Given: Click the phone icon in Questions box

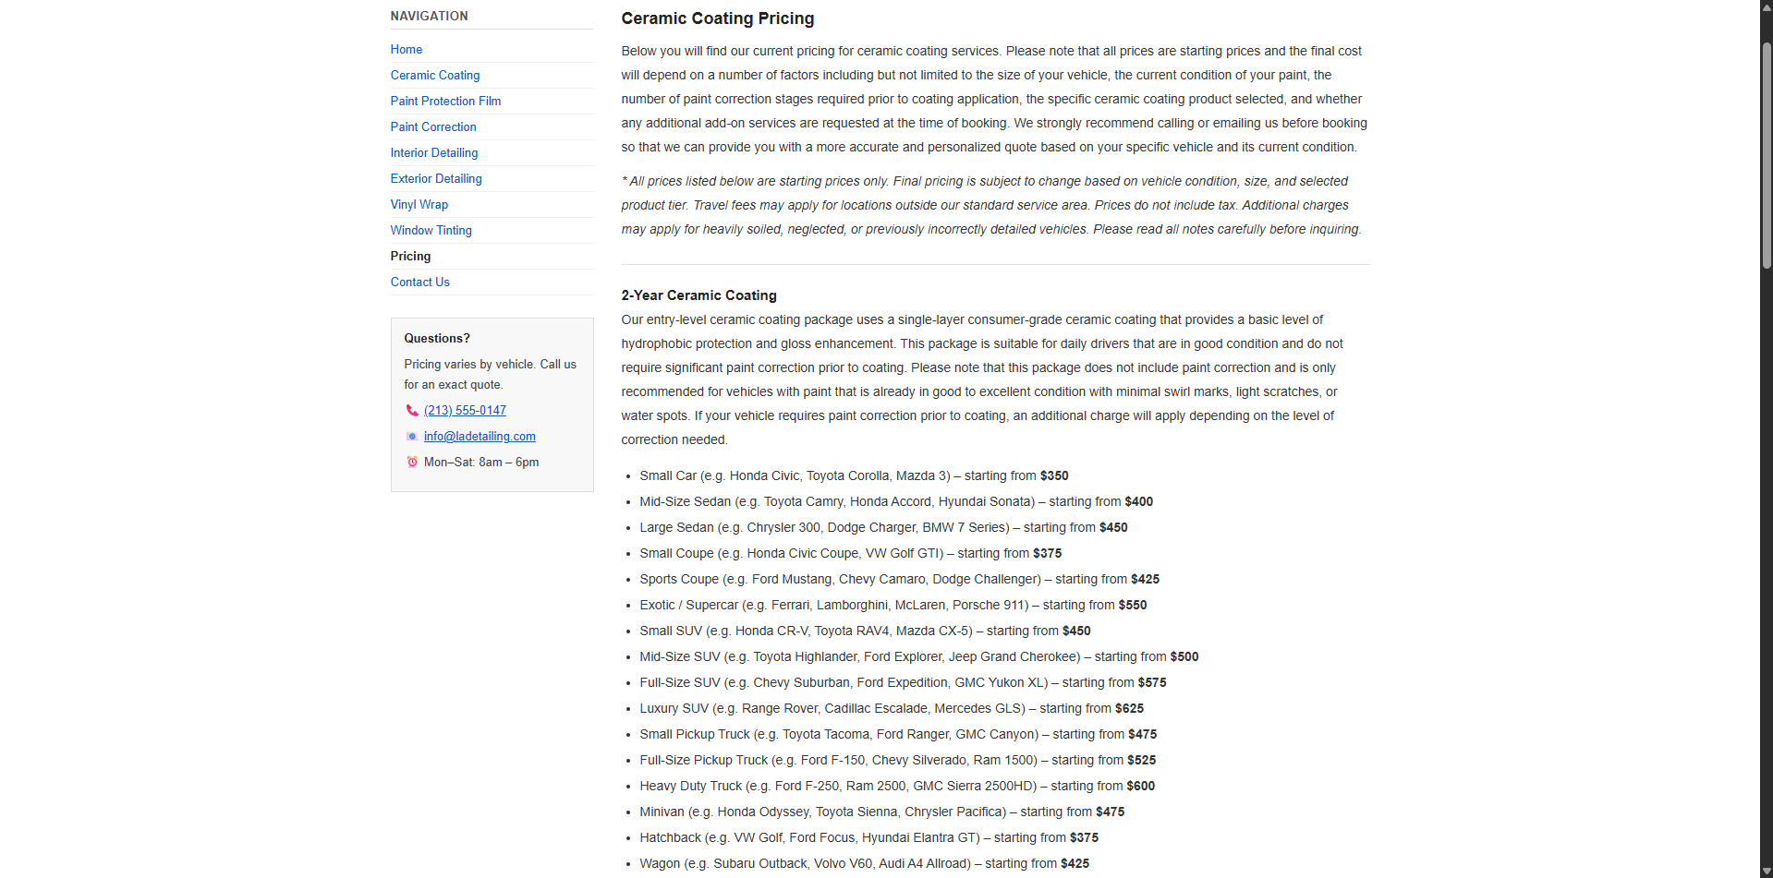Looking at the screenshot, I should click(412, 411).
